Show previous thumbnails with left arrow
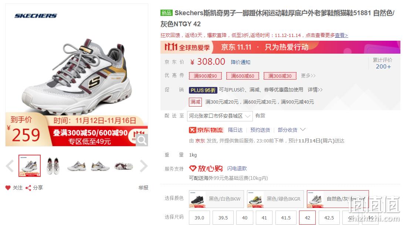 point(10,166)
